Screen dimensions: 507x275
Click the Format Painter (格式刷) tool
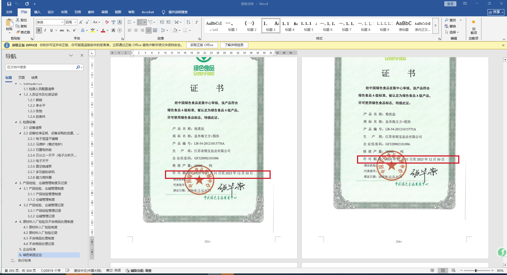pyautogui.click(x=23, y=32)
